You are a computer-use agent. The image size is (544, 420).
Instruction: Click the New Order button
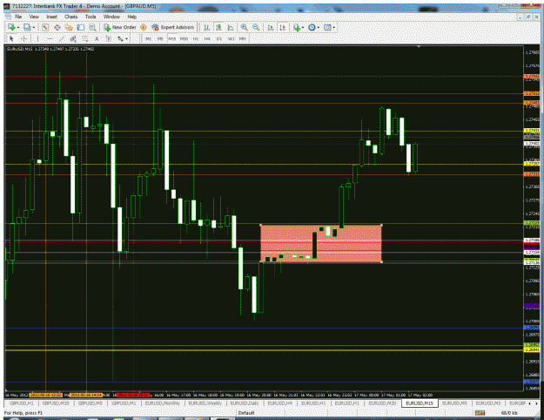click(x=120, y=27)
